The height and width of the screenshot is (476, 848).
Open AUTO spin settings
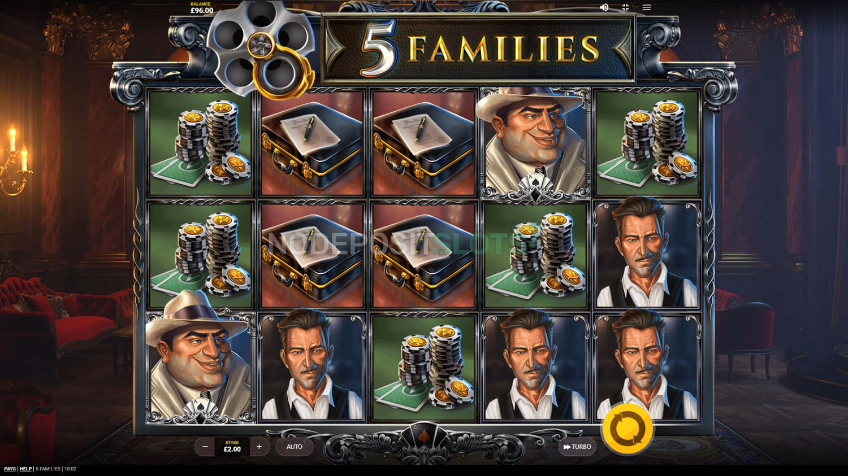(x=294, y=447)
